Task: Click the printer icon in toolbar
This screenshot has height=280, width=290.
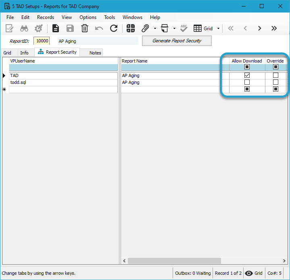Action: [x=165, y=29]
